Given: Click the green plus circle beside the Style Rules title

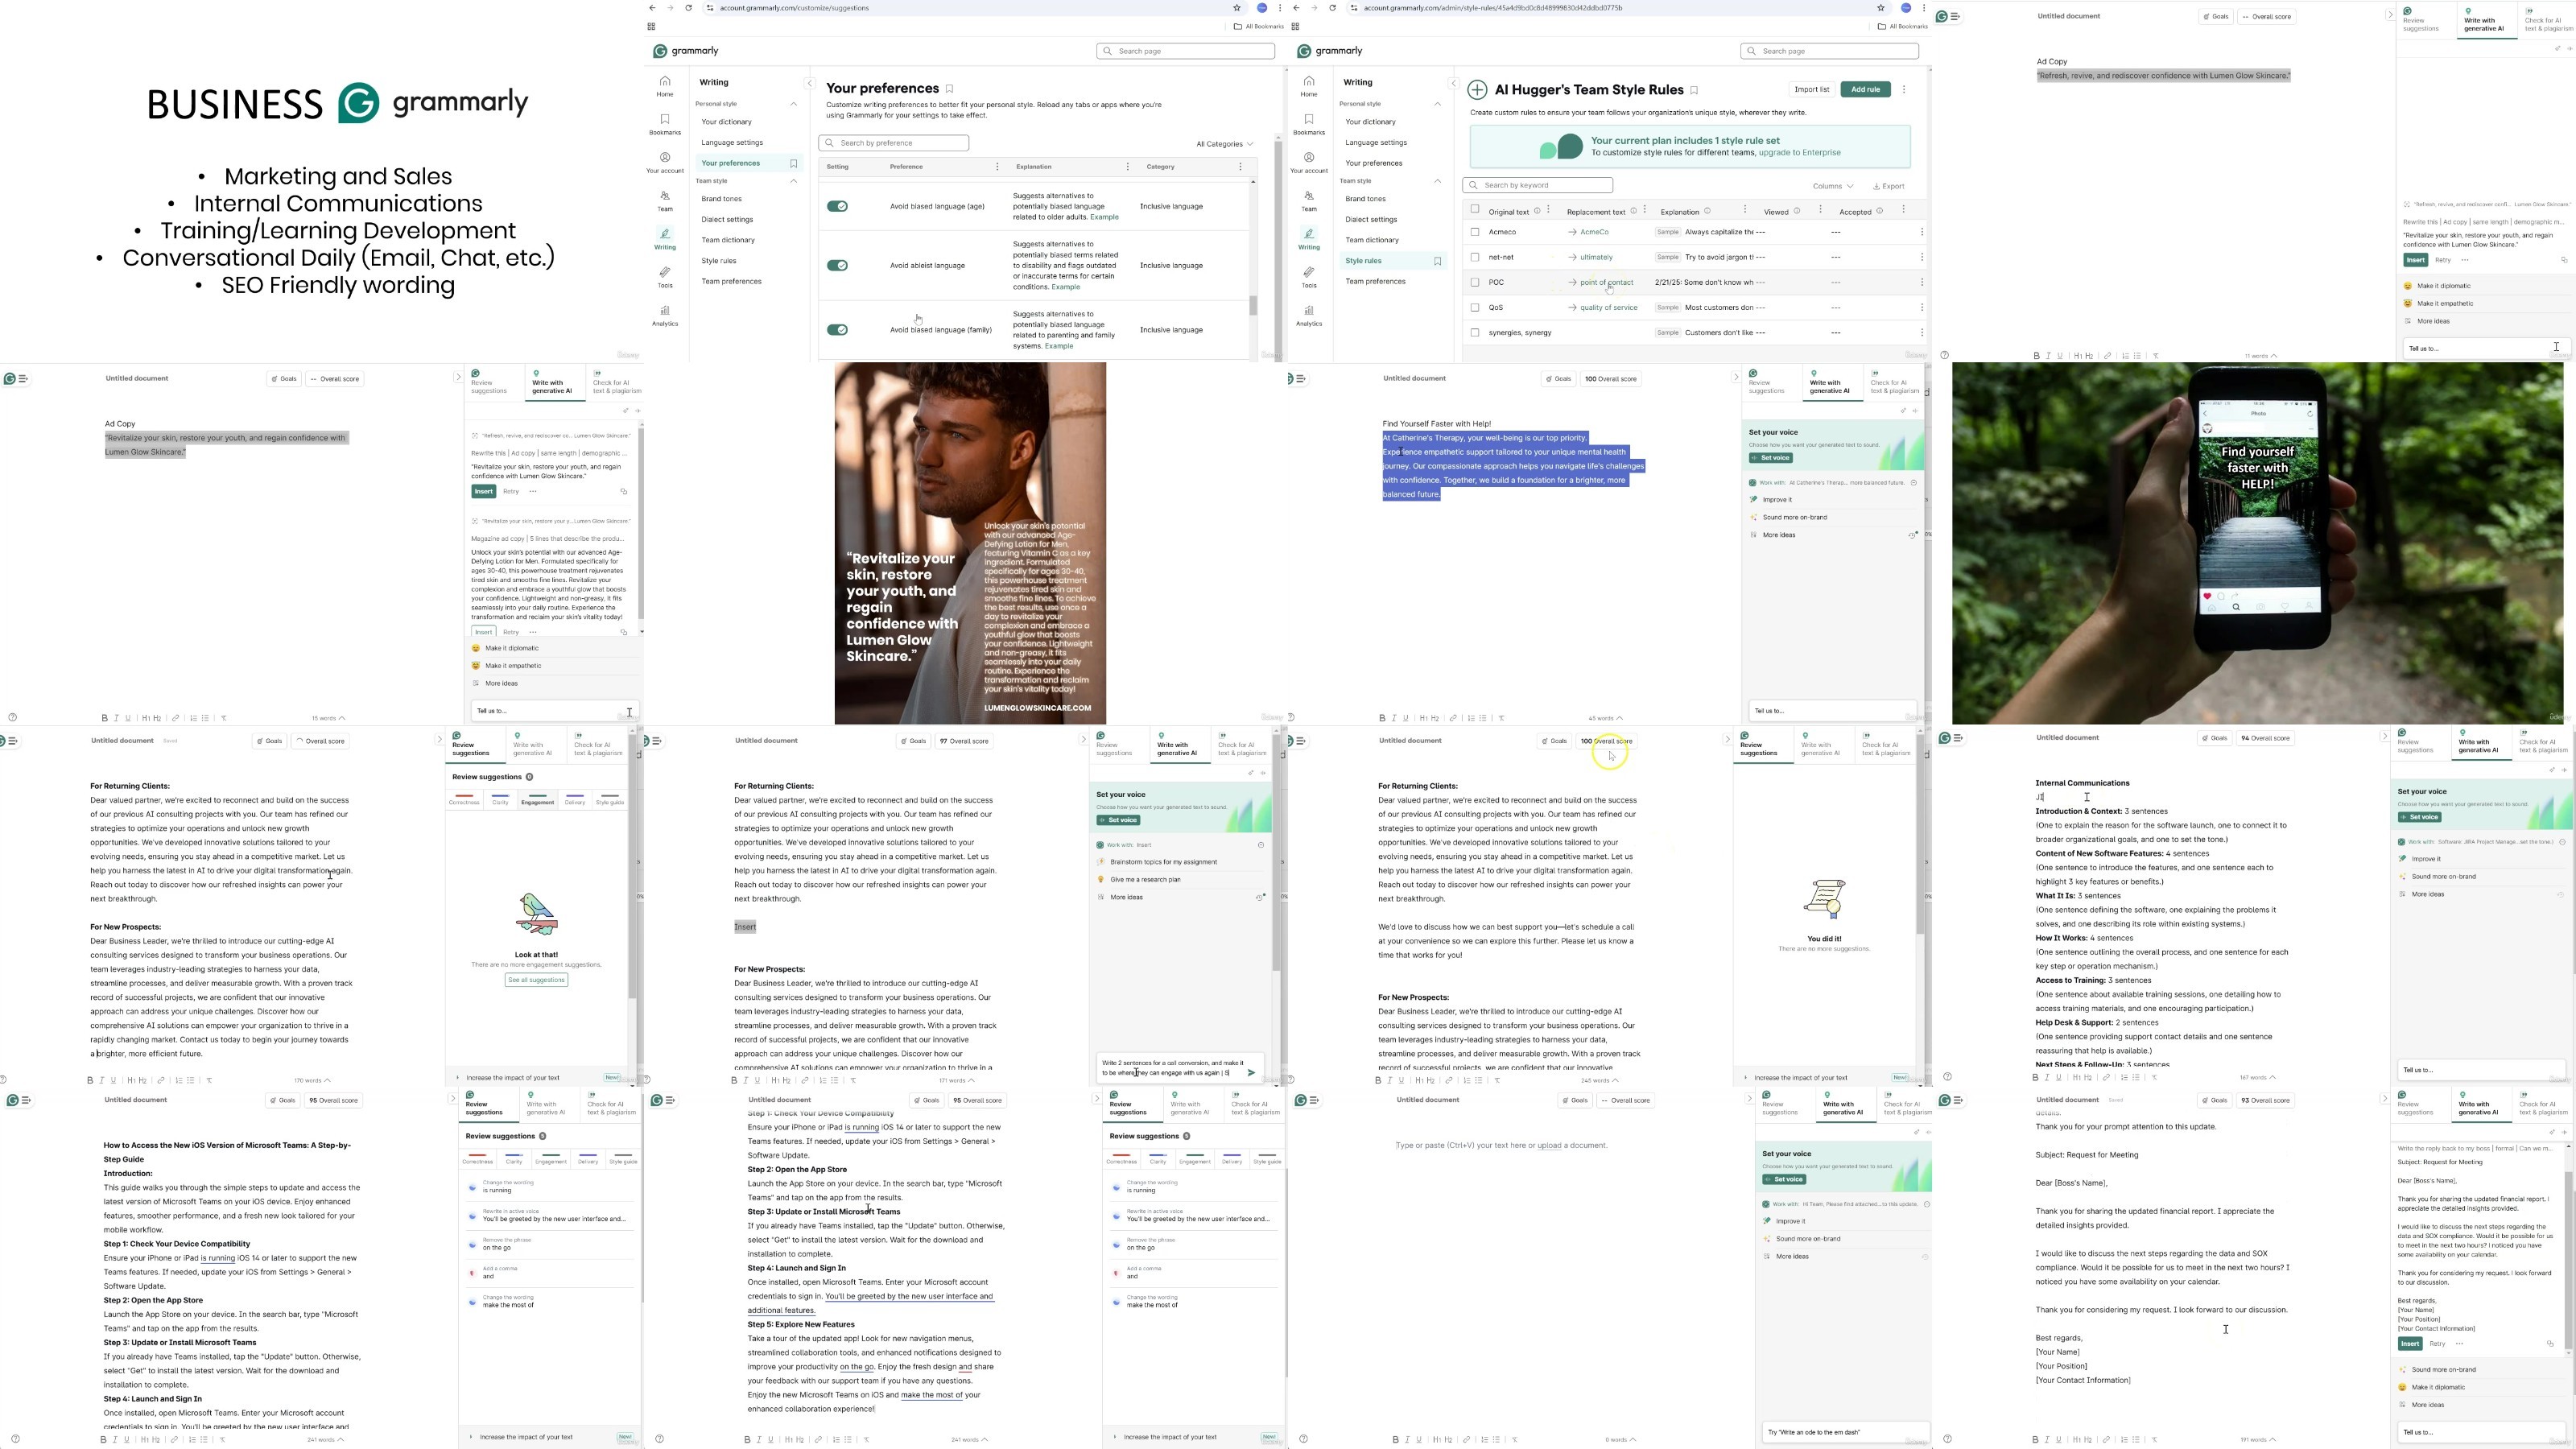Looking at the screenshot, I should click(x=1477, y=90).
